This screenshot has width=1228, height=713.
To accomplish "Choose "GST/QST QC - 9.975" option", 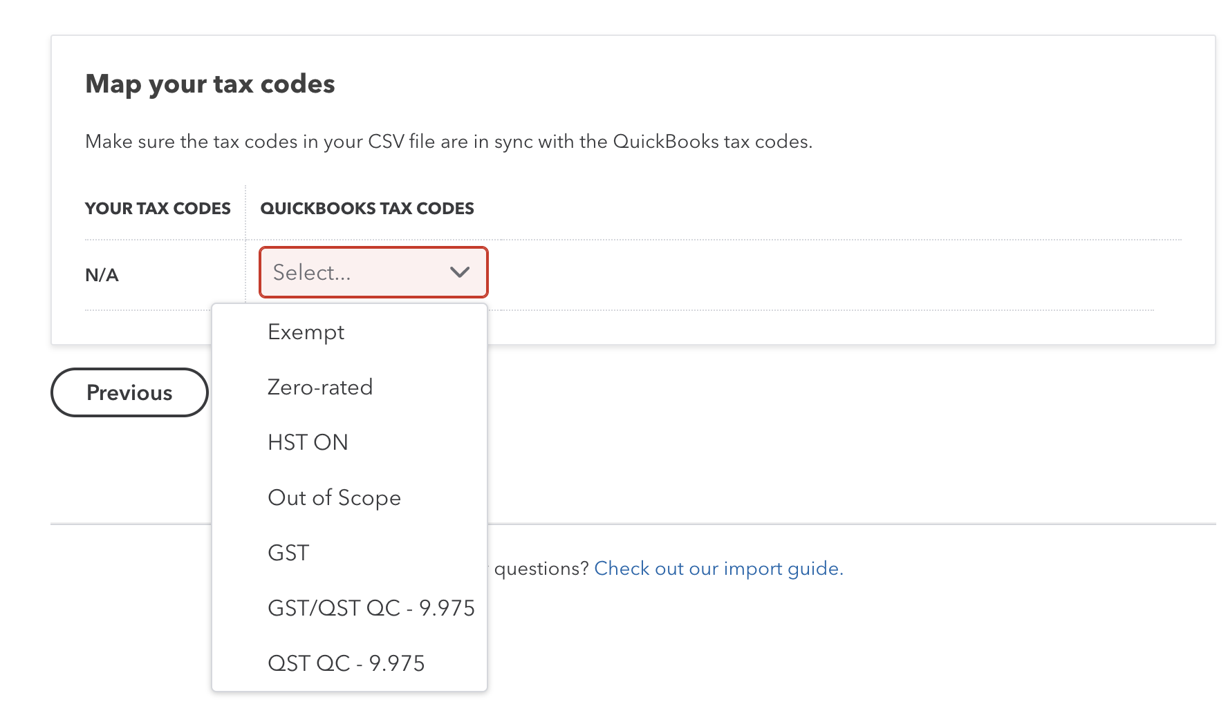I will point(371,608).
